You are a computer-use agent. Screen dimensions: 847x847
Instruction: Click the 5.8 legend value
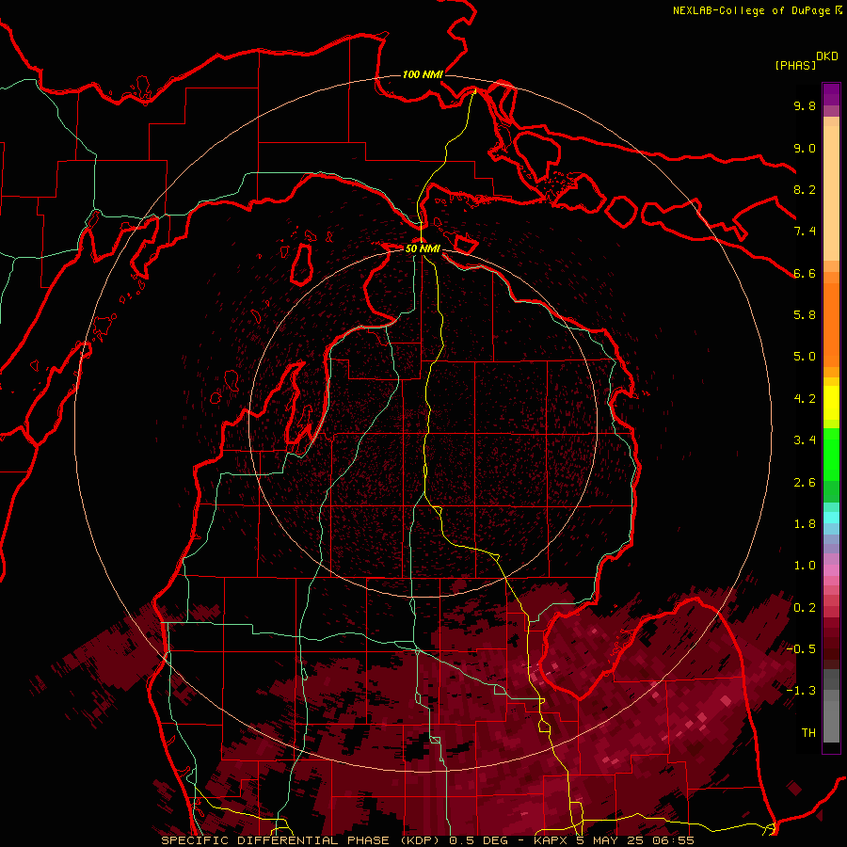click(x=805, y=315)
